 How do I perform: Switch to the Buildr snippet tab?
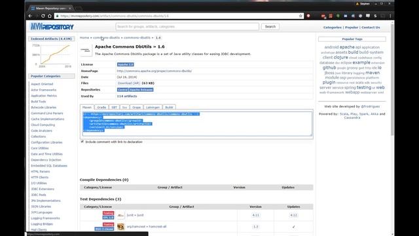[x=169, y=108]
